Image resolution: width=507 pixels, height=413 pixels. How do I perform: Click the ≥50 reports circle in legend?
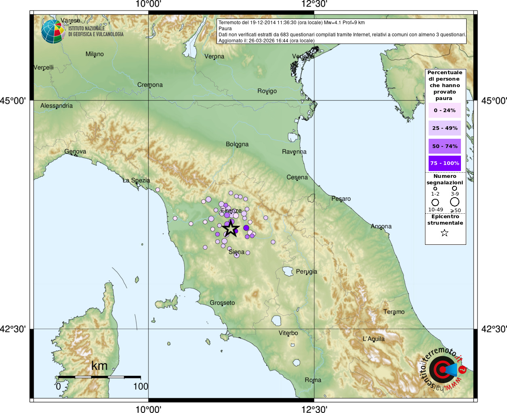click(x=455, y=202)
